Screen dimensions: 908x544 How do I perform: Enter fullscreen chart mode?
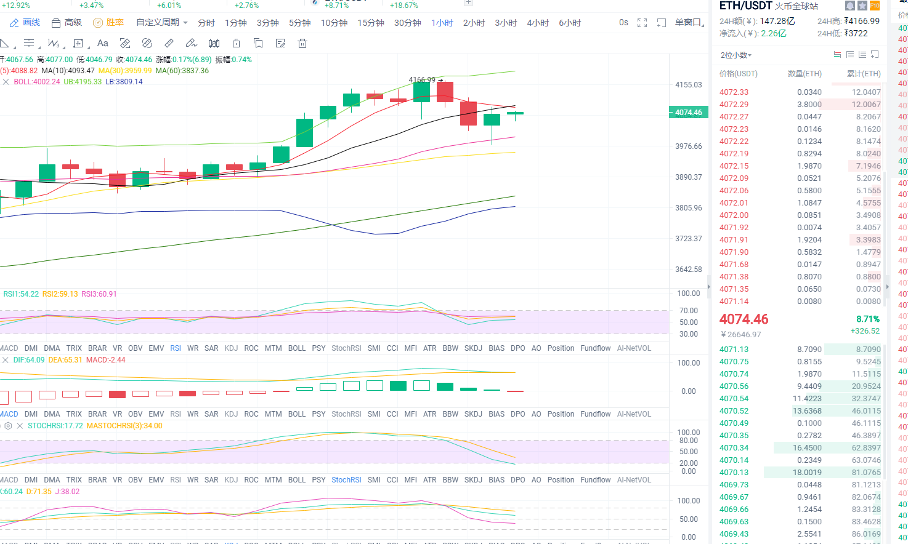[x=642, y=23]
